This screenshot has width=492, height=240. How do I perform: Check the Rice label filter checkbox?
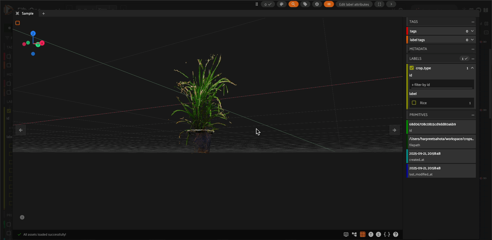(x=414, y=103)
